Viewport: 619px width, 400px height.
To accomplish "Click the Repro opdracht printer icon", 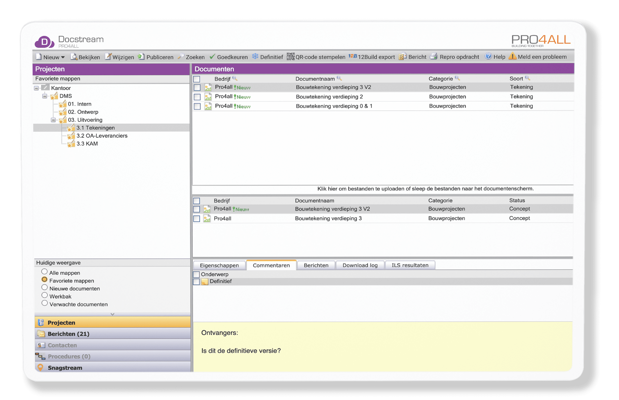I will click(x=433, y=56).
